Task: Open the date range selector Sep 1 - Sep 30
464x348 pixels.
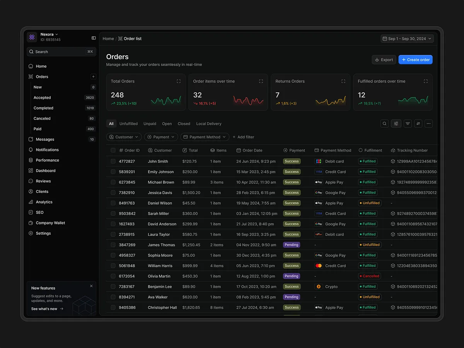Action: coord(407,38)
